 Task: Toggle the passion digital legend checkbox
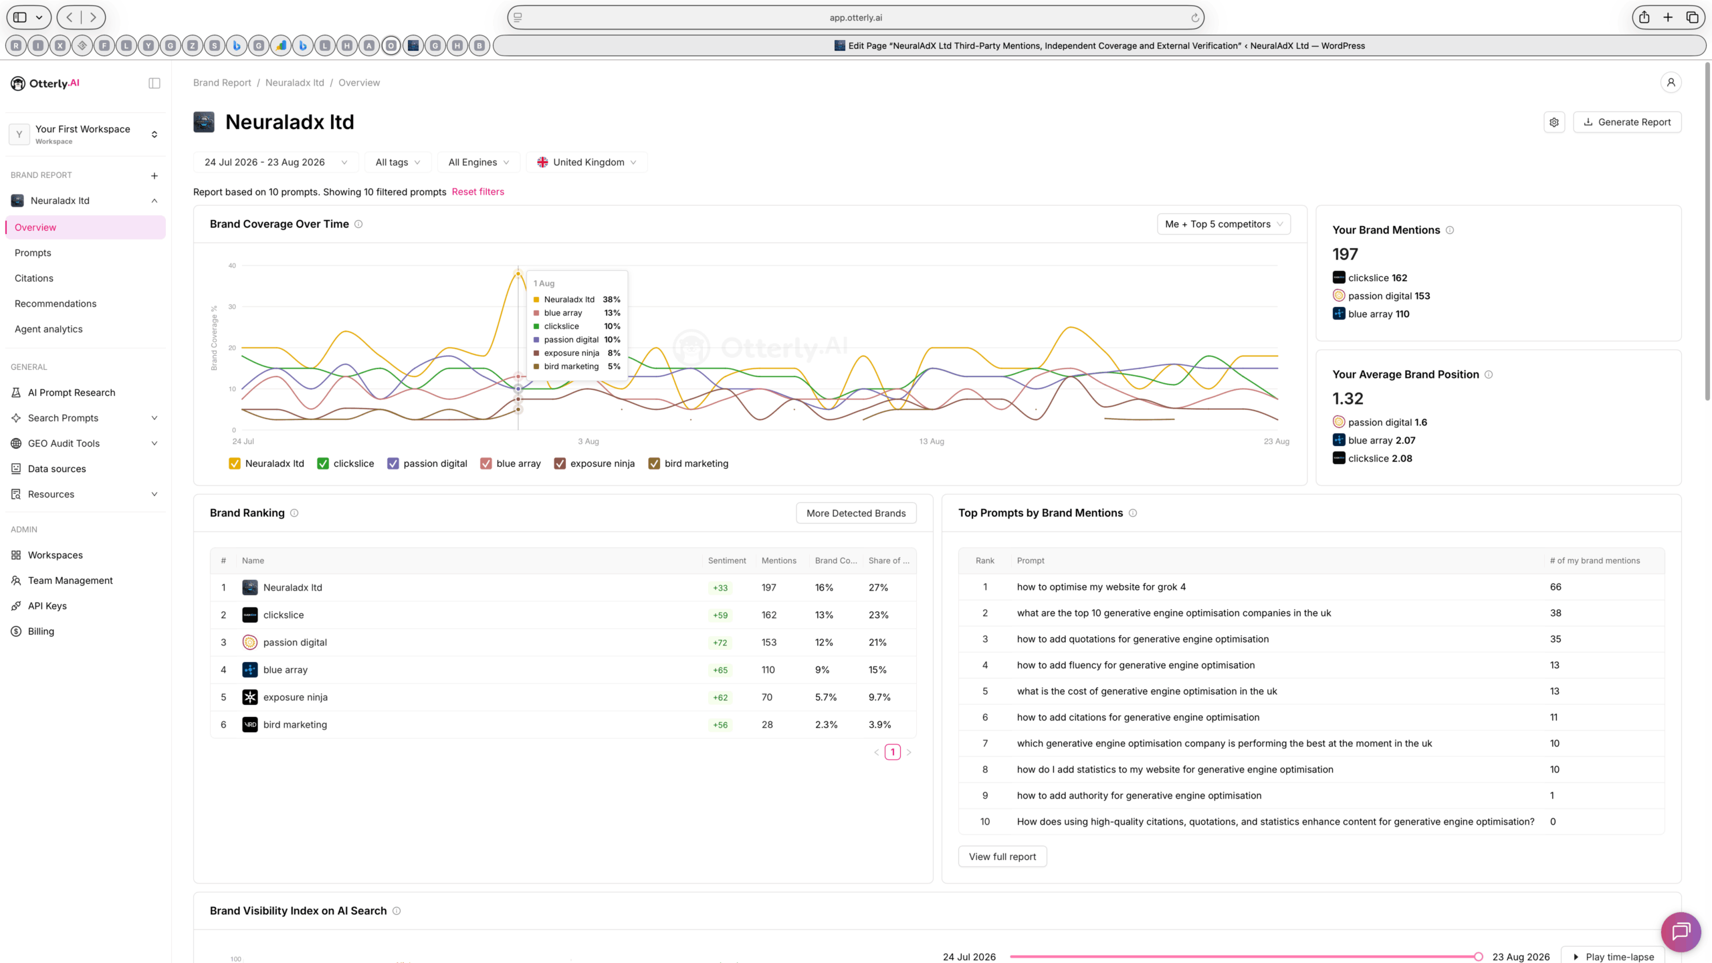(393, 463)
